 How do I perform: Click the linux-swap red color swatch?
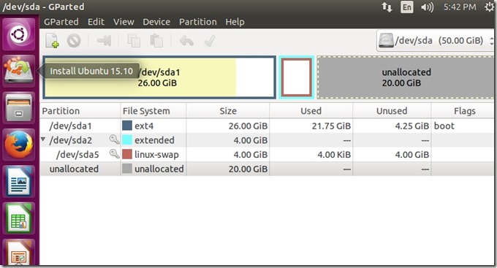[x=127, y=154]
